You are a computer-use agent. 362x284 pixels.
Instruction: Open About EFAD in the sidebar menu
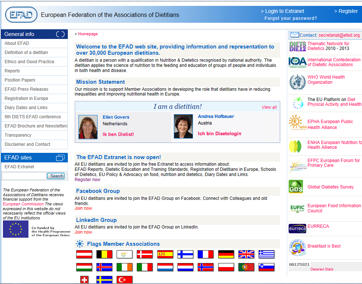pos(34,43)
